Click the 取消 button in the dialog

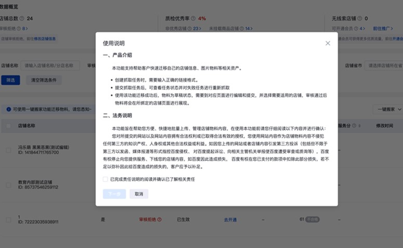click(x=139, y=194)
